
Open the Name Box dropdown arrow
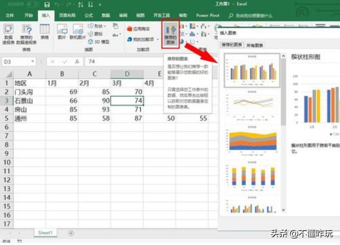click(x=32, y=62)
